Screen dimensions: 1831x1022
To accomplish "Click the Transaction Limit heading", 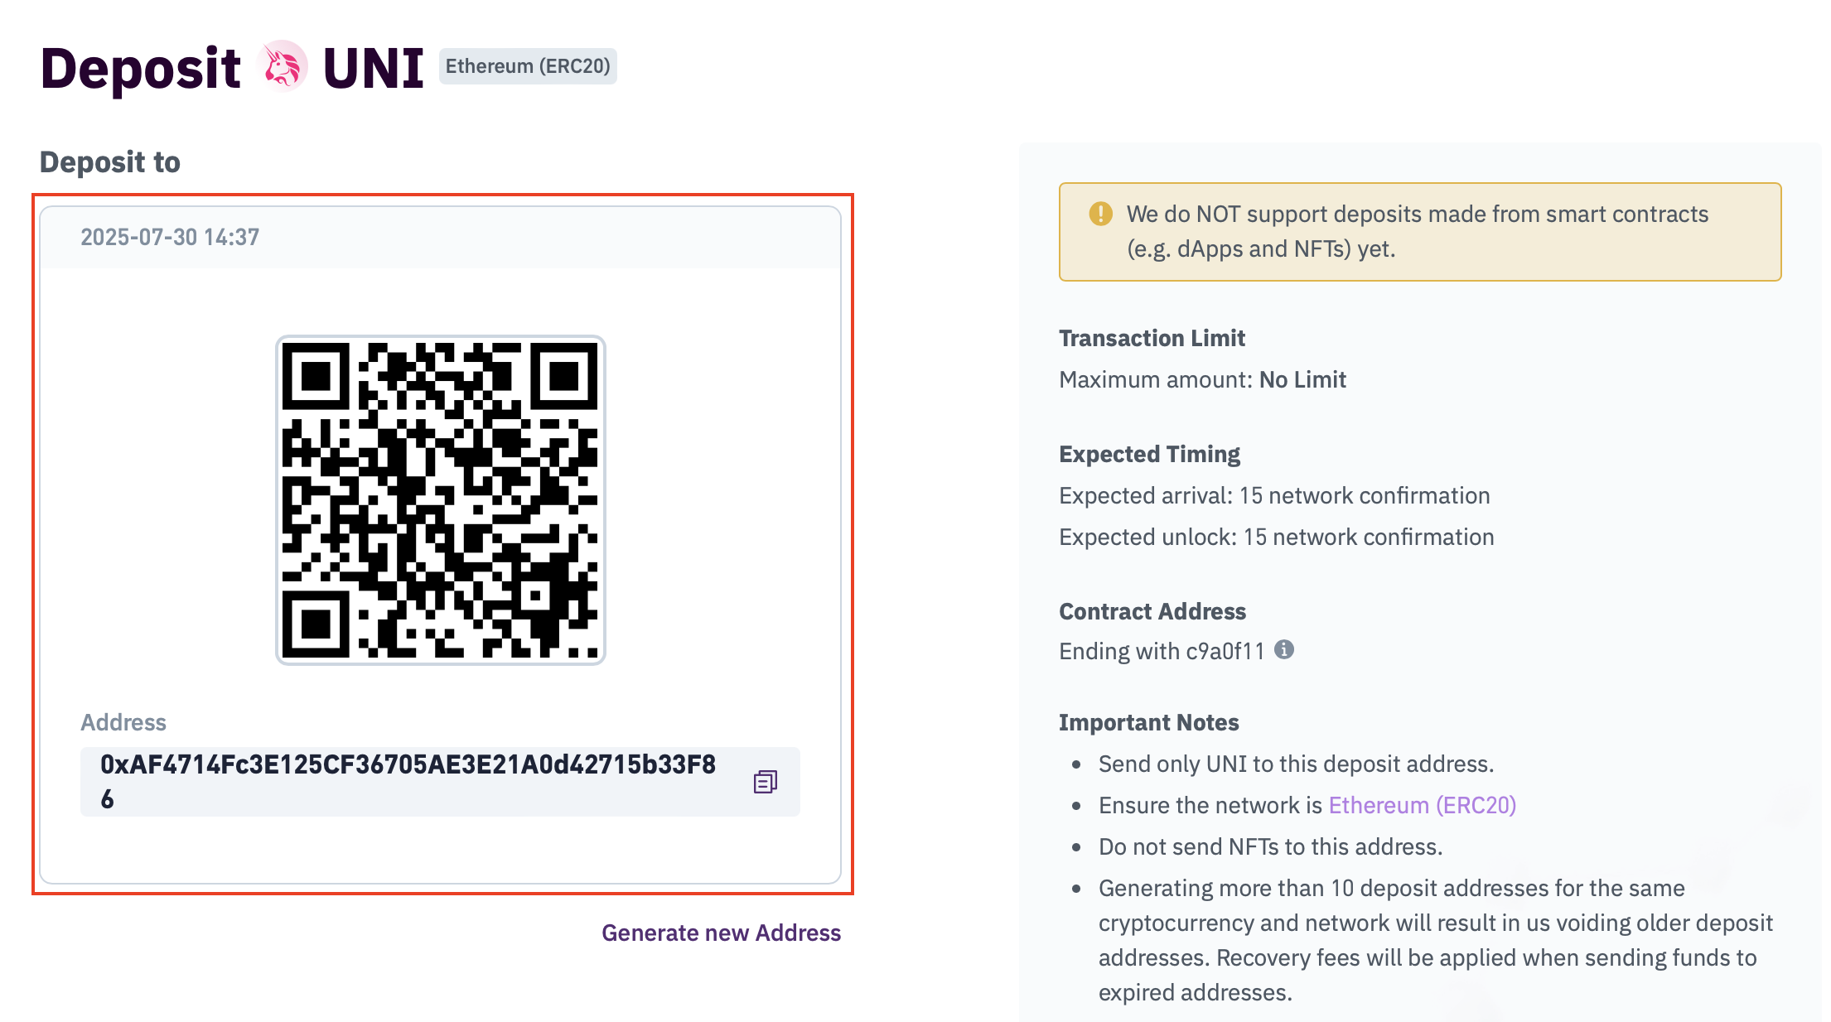I will pos(1152,338).
